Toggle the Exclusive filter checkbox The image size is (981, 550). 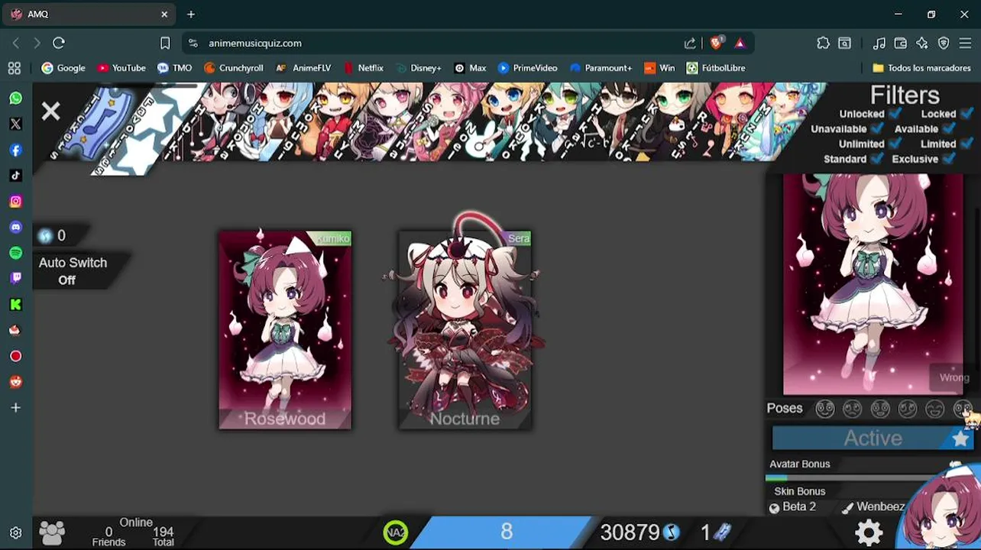coord(950,159)
